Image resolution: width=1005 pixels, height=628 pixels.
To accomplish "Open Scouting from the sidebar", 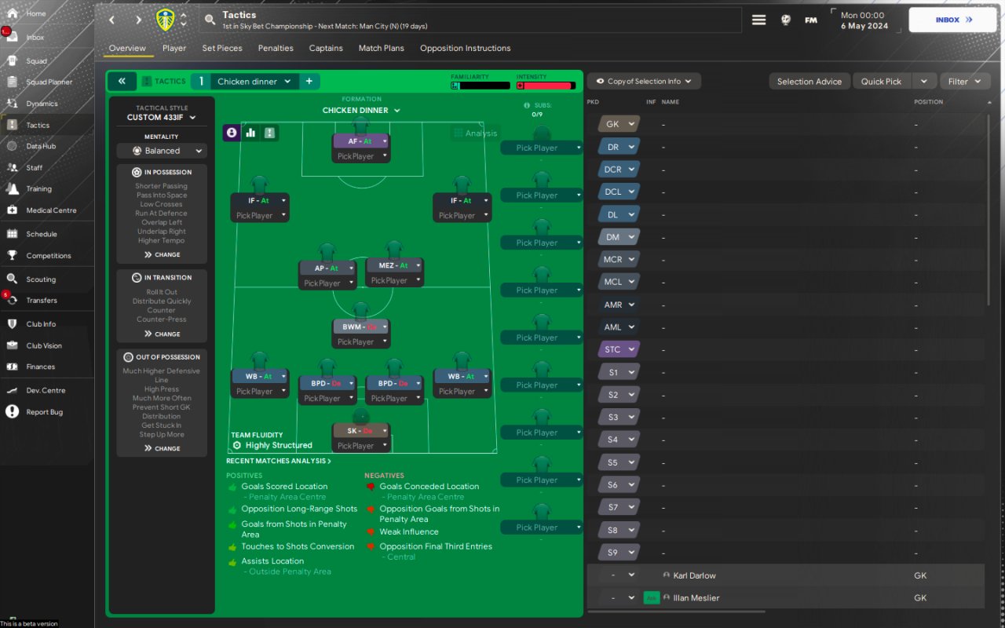I will [x=40, y=279].
